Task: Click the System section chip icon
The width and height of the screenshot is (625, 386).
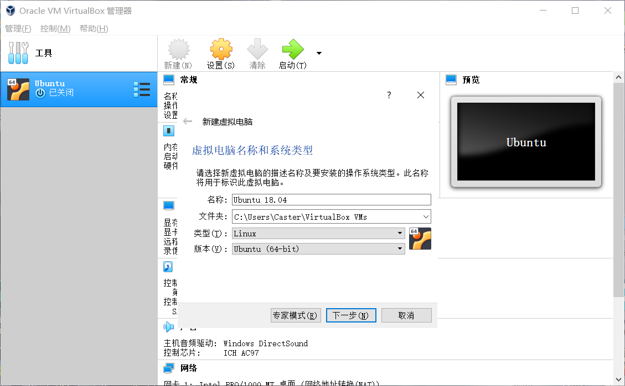Action: coord(169,131)
